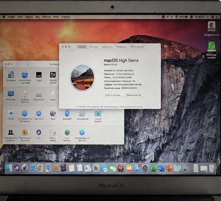Open Spotlight search in menu bar
This screenshot has width=221, height=201.
coord(208,17)
